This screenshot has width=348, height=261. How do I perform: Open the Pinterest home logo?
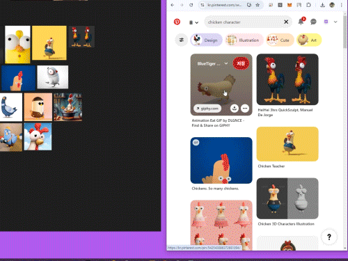tap(177, 22)
